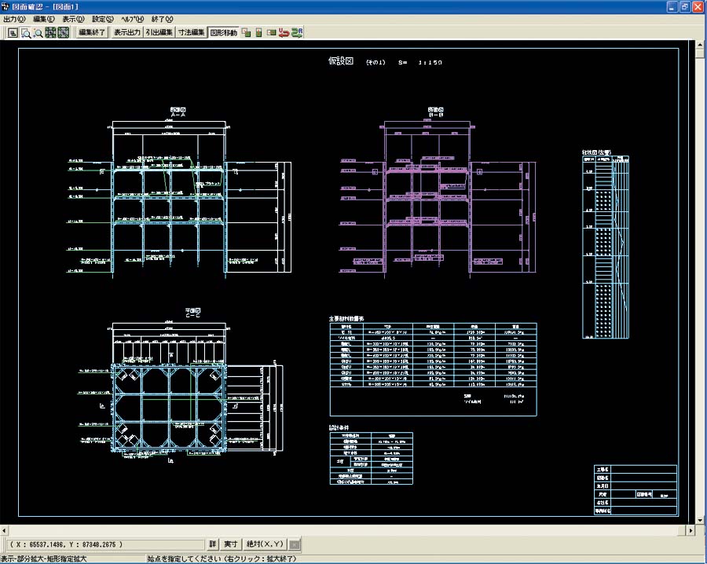The image size is (707, 564).
Task: Select the second magnifier zoom tool
Action: pyautogui.click(x=38, y=32)
